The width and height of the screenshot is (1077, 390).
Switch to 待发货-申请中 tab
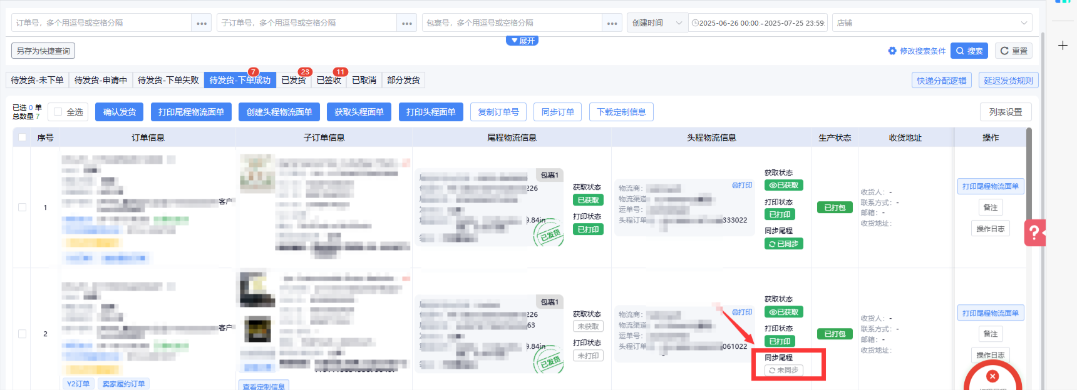pos(100,80)
